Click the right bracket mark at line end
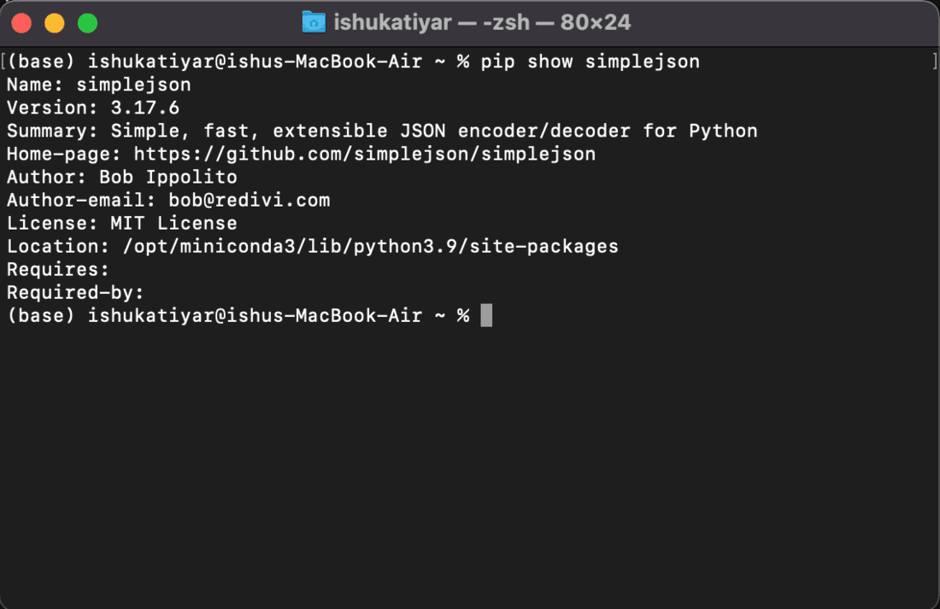 click(935, 61)
